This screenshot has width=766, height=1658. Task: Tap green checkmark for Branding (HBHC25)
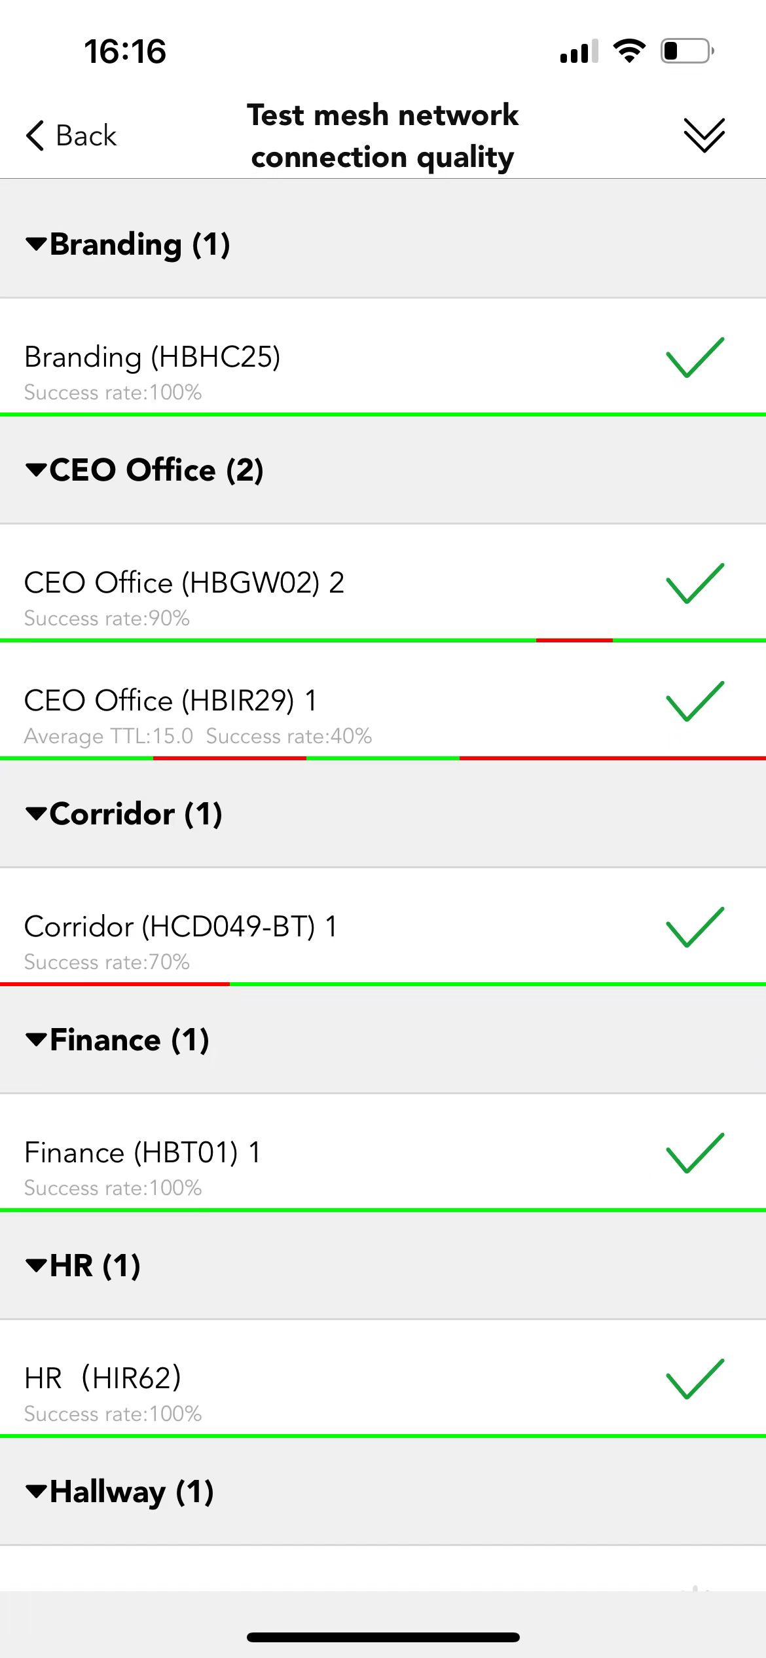tap(695, 358)
